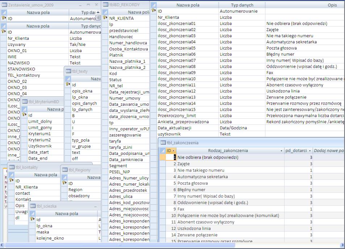Minimize the tbl_sciezka window
This screenshot has height=249, width=345.
pos(96,206)
